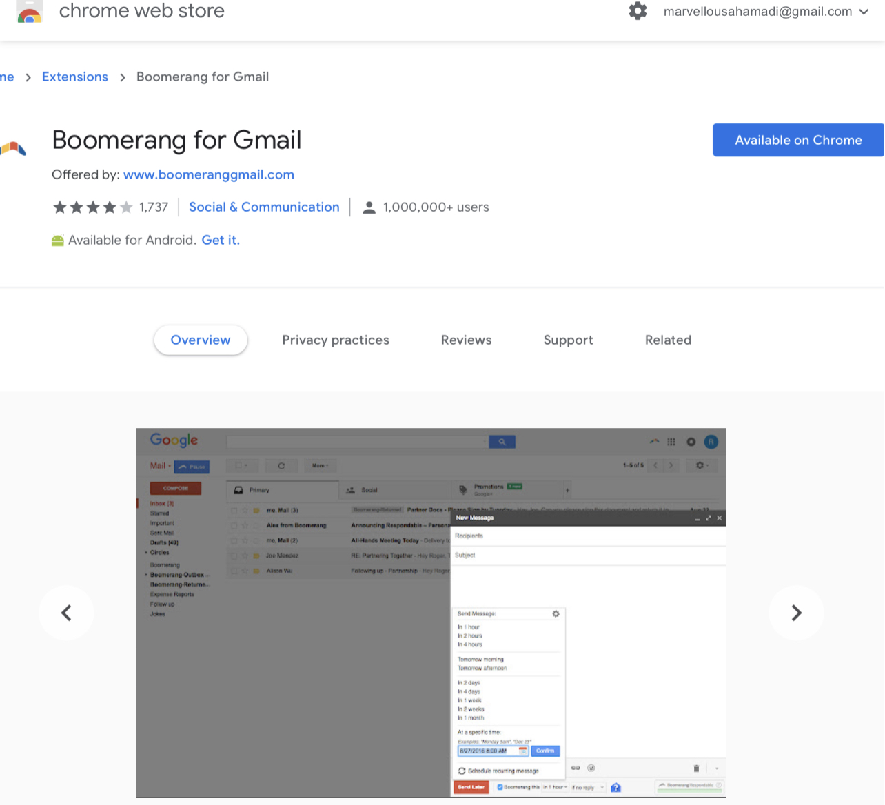The height and width of the screenshot is (805, 885).
Task: Click the Available on Chrome button
Action: tap(797, 140)
